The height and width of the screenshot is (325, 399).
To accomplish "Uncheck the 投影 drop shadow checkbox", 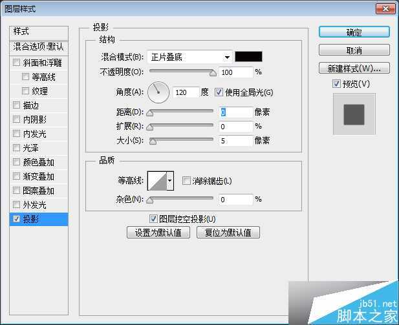I will (x=17, y=218).
